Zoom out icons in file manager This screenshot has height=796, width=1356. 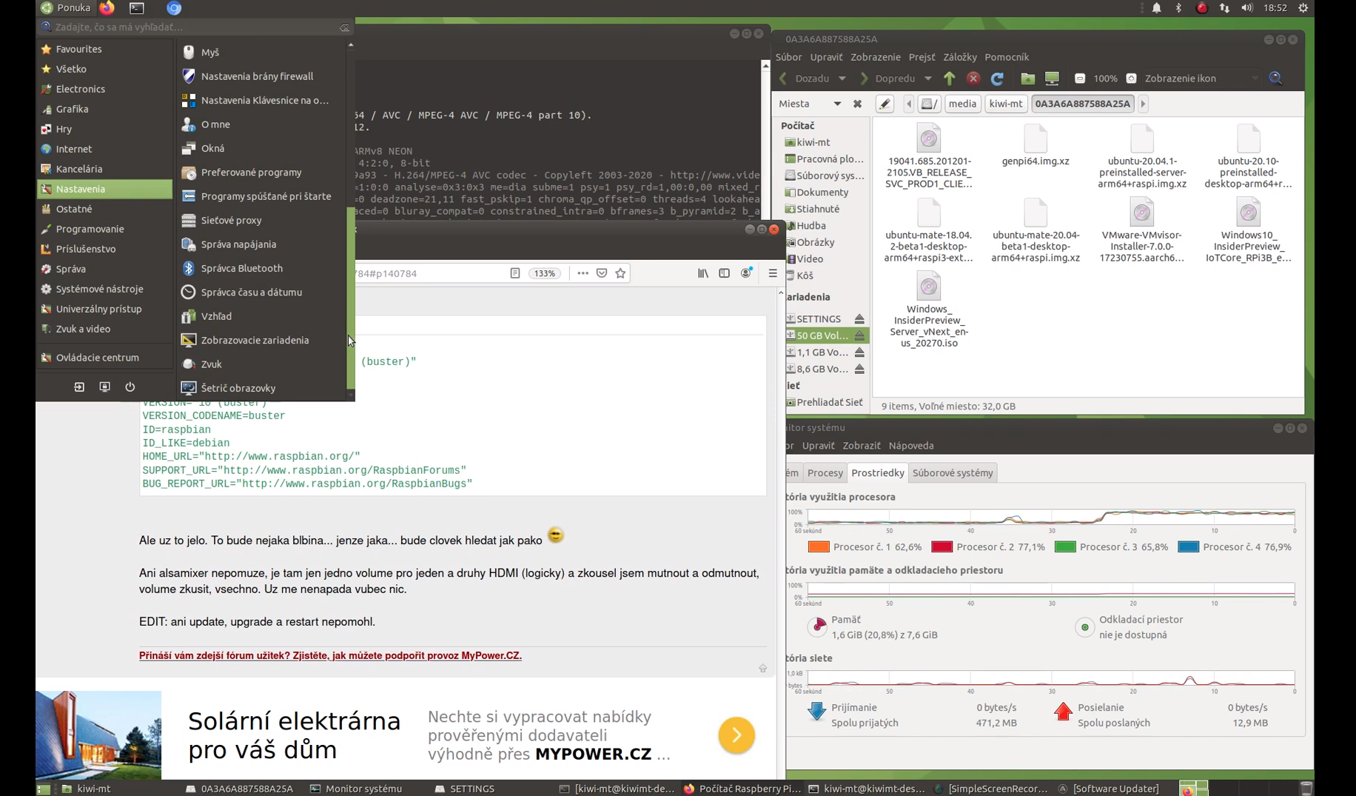click(1079, 78)
